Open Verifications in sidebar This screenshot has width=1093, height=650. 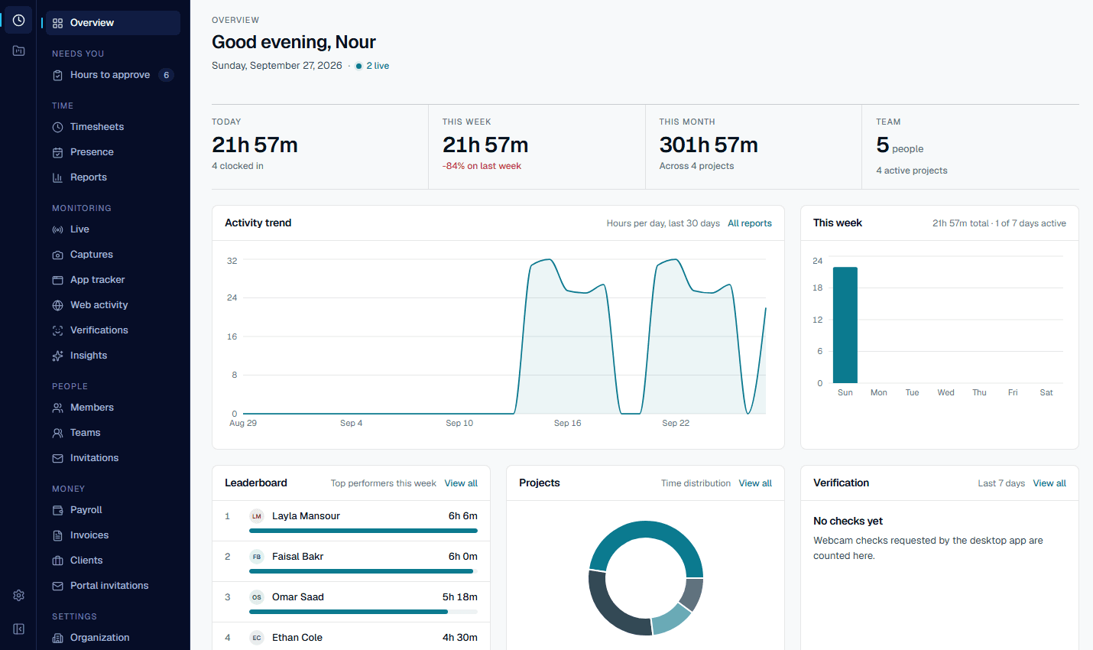(113, 330)
